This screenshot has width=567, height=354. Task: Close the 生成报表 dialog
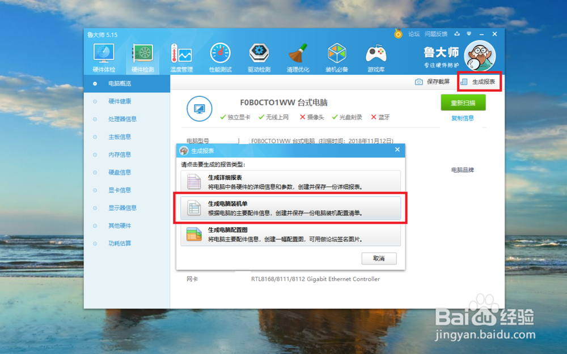(x=397, y=150)
